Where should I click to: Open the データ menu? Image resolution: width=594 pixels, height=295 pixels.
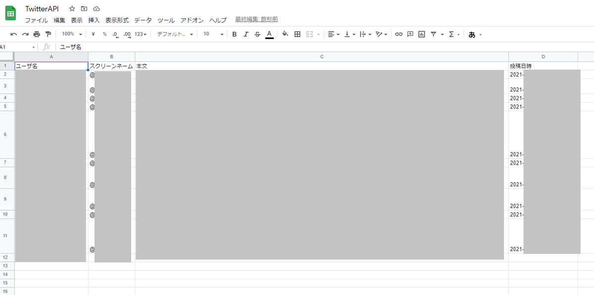tap(143, 20)
